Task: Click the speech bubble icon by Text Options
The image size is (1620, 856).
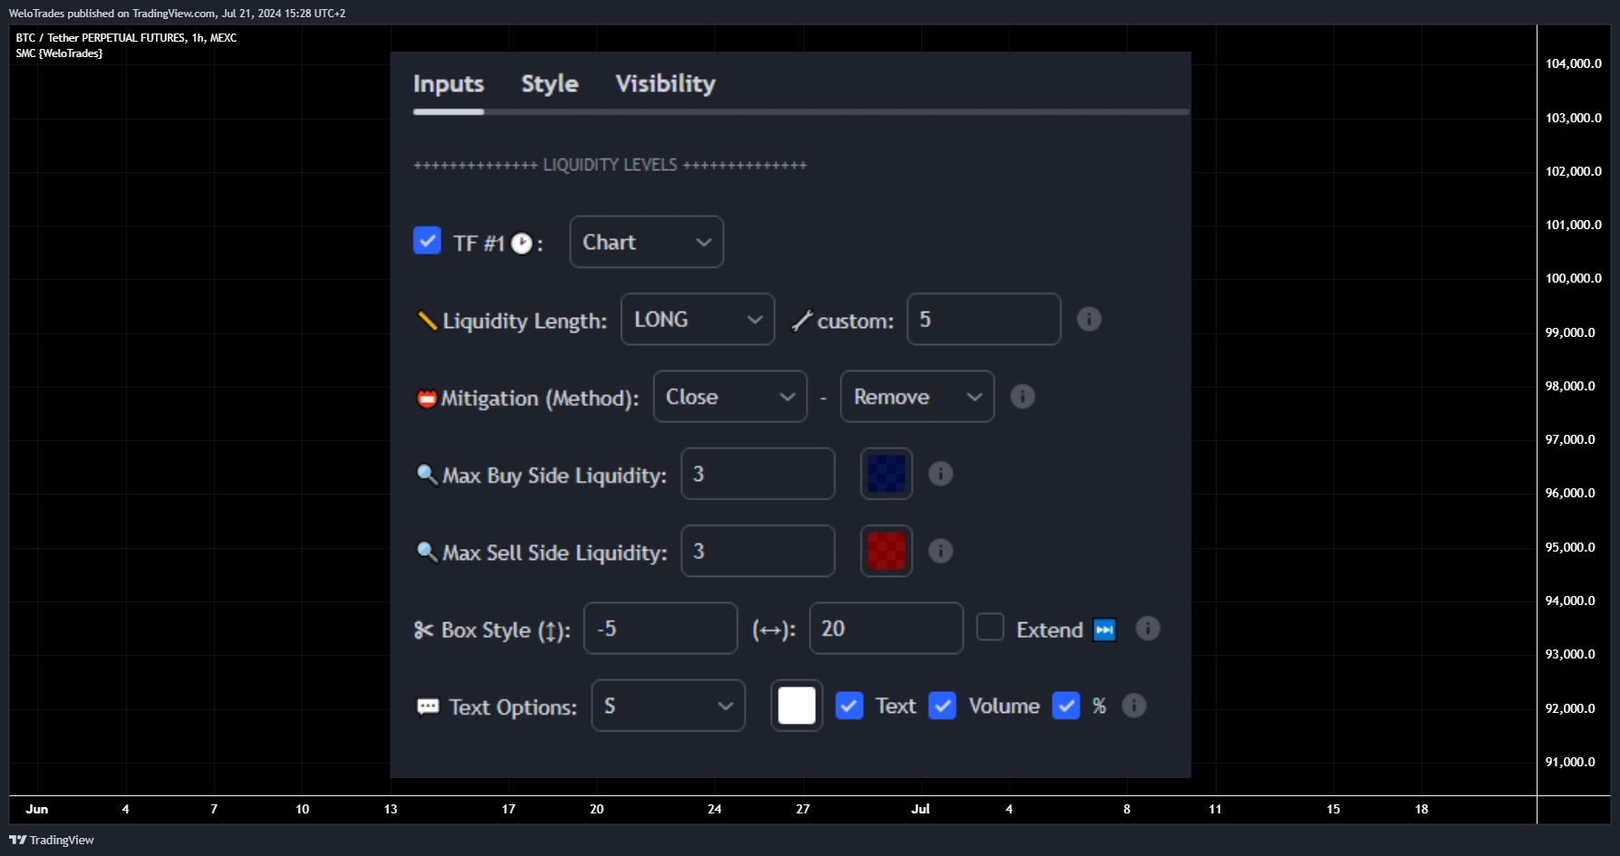Action: 428,707
